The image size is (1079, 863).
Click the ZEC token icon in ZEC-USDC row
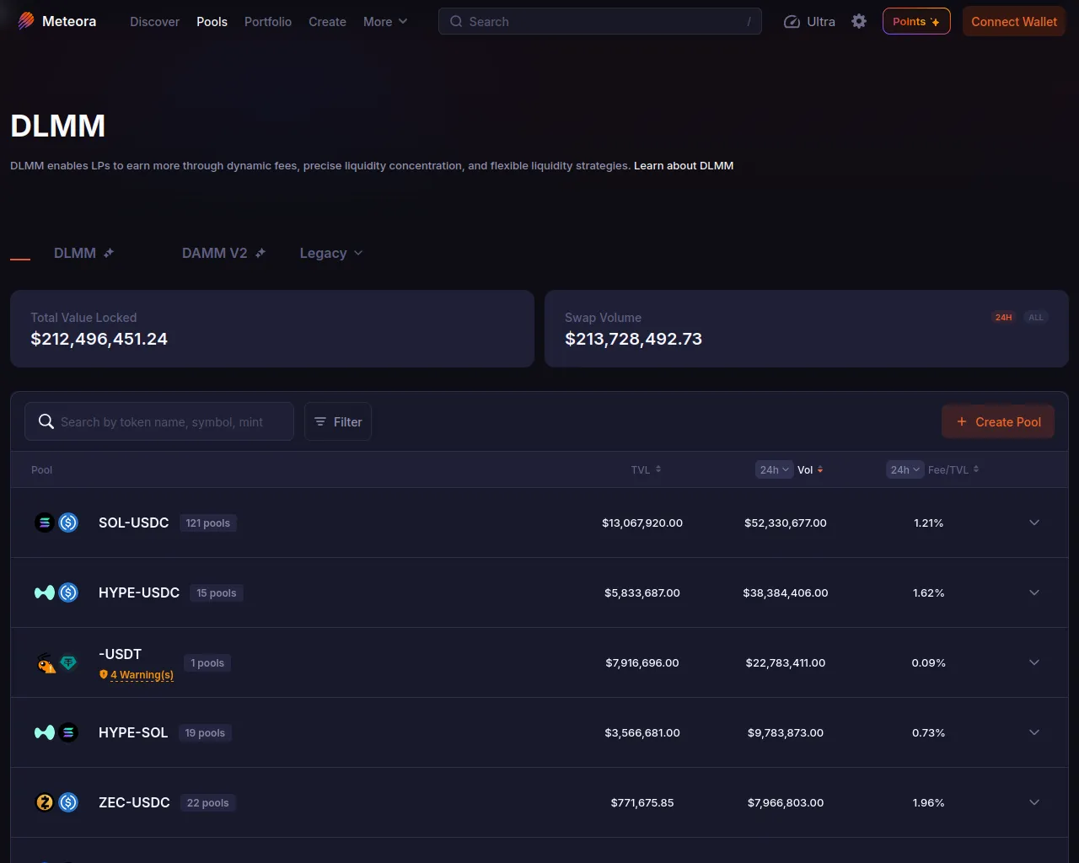pos(45,802)
